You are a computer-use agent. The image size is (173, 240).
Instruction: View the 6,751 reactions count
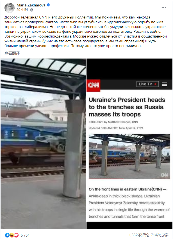(x=25, y=235)
